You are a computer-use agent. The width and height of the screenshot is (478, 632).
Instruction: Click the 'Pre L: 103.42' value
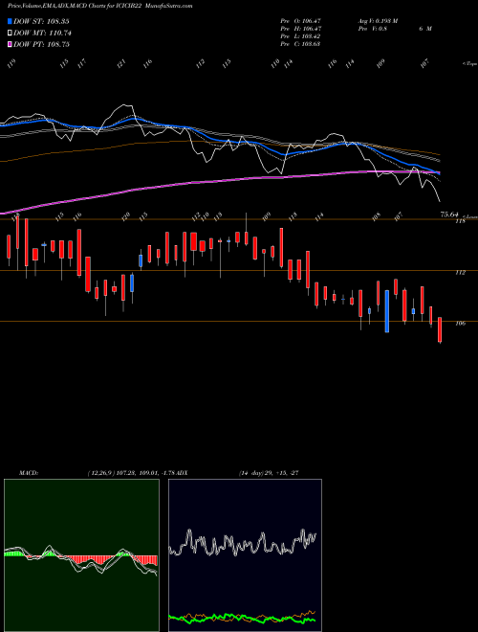(300, 36)
